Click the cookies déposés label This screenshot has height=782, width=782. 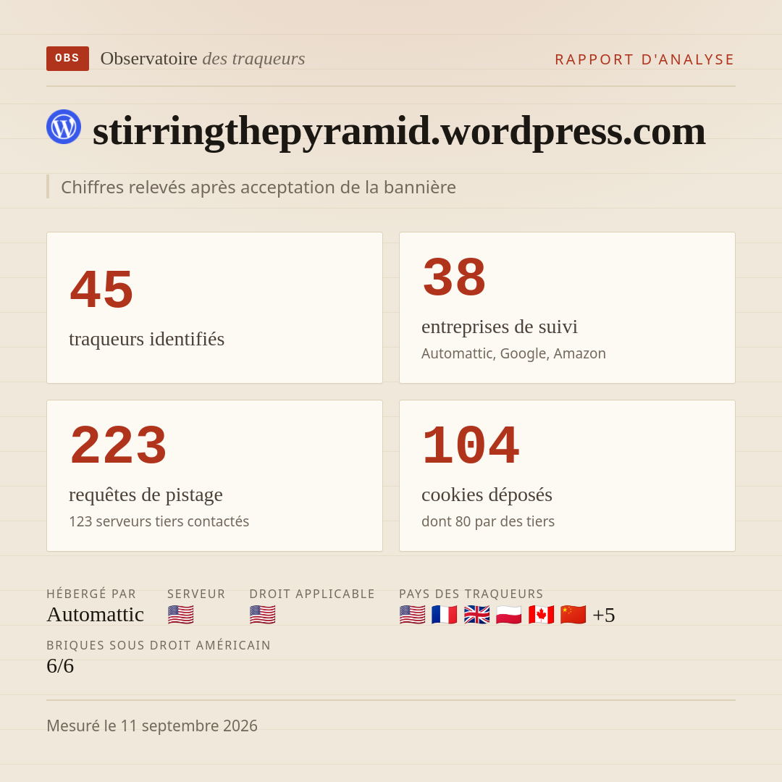[487, 495]
